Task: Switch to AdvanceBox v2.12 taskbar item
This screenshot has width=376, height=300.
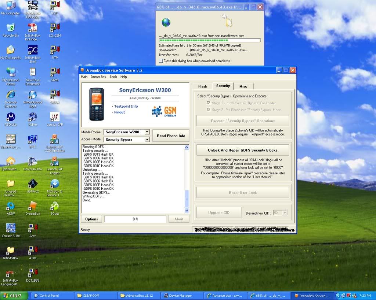Action: pyautogui.click(x=138, y=296)
